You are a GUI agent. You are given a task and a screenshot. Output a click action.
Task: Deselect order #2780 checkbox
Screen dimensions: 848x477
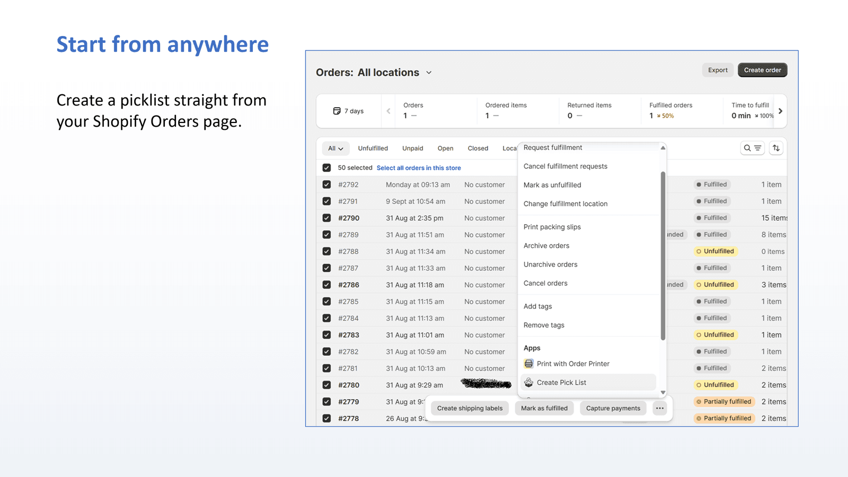click(x=326, y=385)
